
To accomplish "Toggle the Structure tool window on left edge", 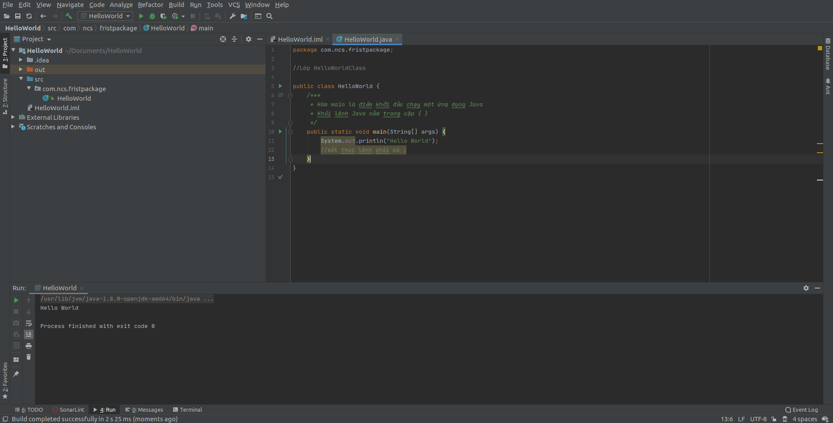I will click(5, 96).
